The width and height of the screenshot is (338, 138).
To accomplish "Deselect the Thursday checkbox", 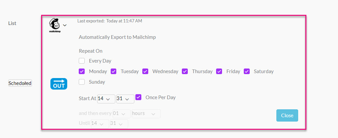I will pos(185,71).
